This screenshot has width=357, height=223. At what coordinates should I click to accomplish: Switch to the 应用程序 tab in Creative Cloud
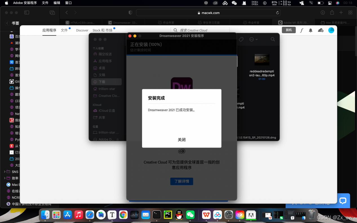(49, 30)
